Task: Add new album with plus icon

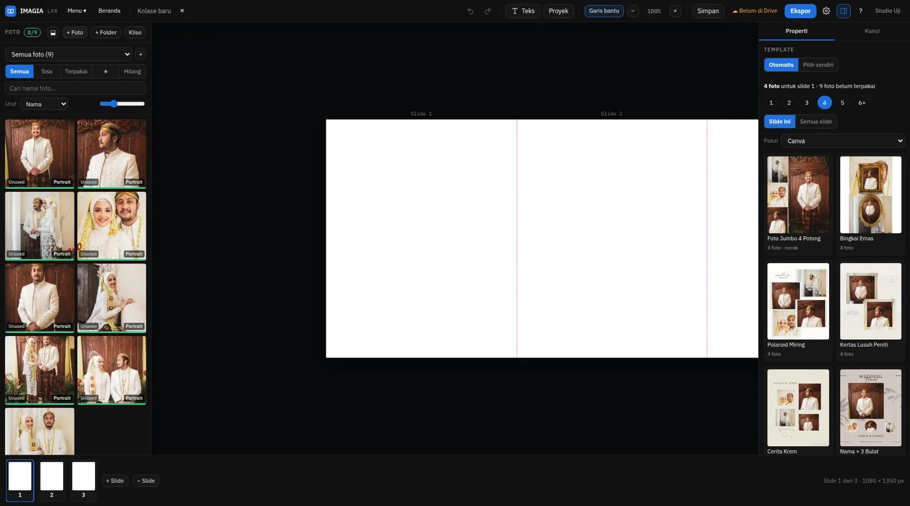Action: tap(140, 54)
